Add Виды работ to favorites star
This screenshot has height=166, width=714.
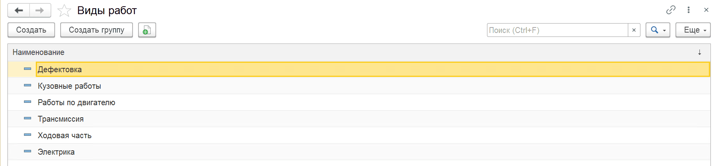[x=64, y=11]
